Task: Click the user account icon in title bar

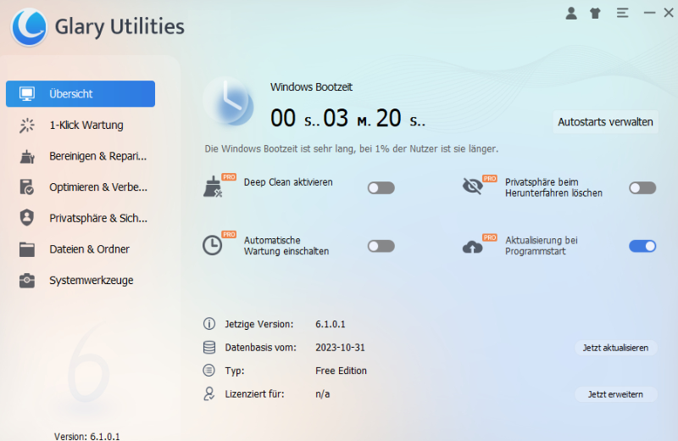Action: [571, 13]
